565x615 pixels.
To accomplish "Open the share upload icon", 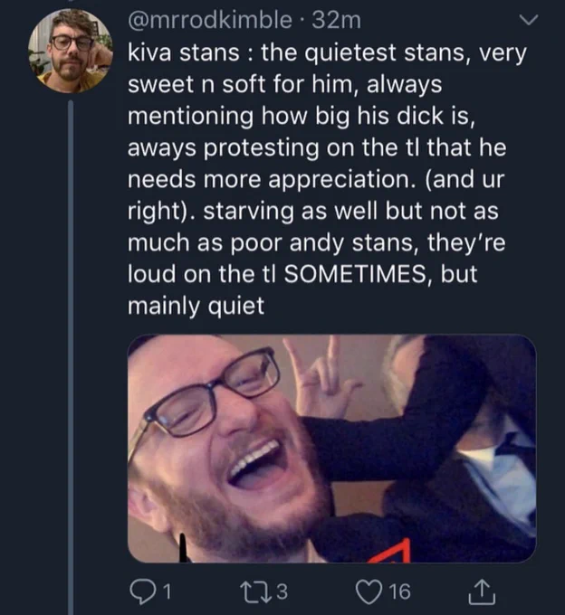I will point(482,591).
